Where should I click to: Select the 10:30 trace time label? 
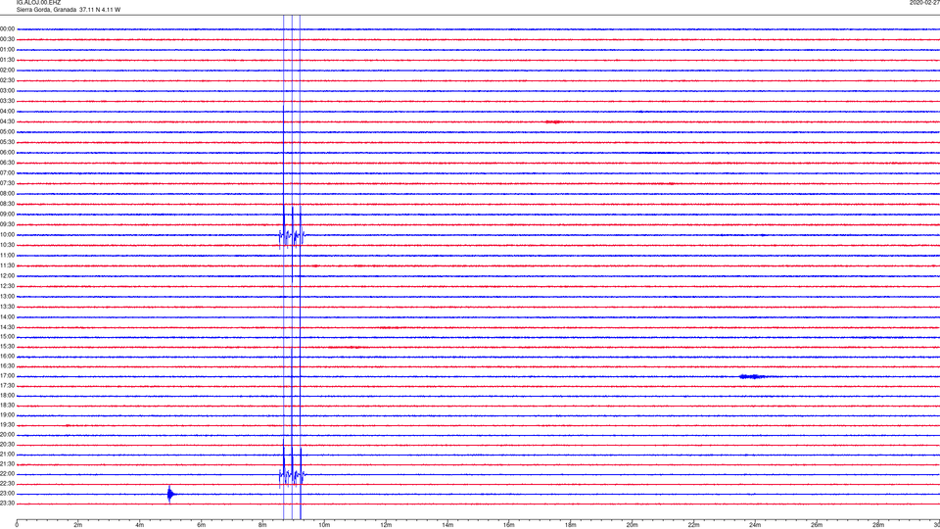tap(7, 245)
